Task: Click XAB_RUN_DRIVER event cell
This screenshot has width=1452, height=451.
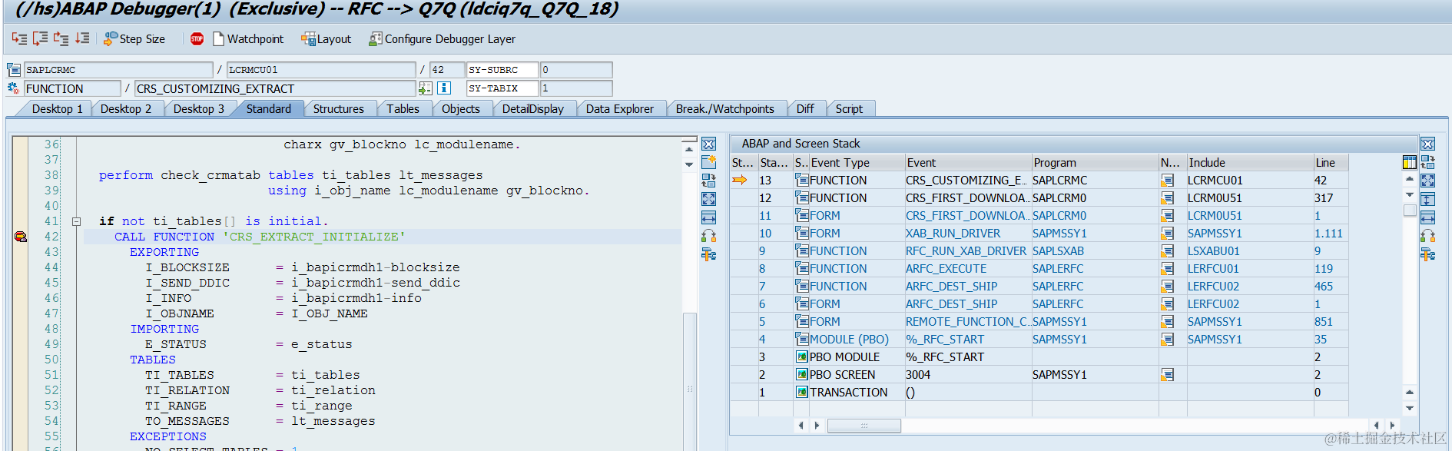Action: [x=967, y=233]
